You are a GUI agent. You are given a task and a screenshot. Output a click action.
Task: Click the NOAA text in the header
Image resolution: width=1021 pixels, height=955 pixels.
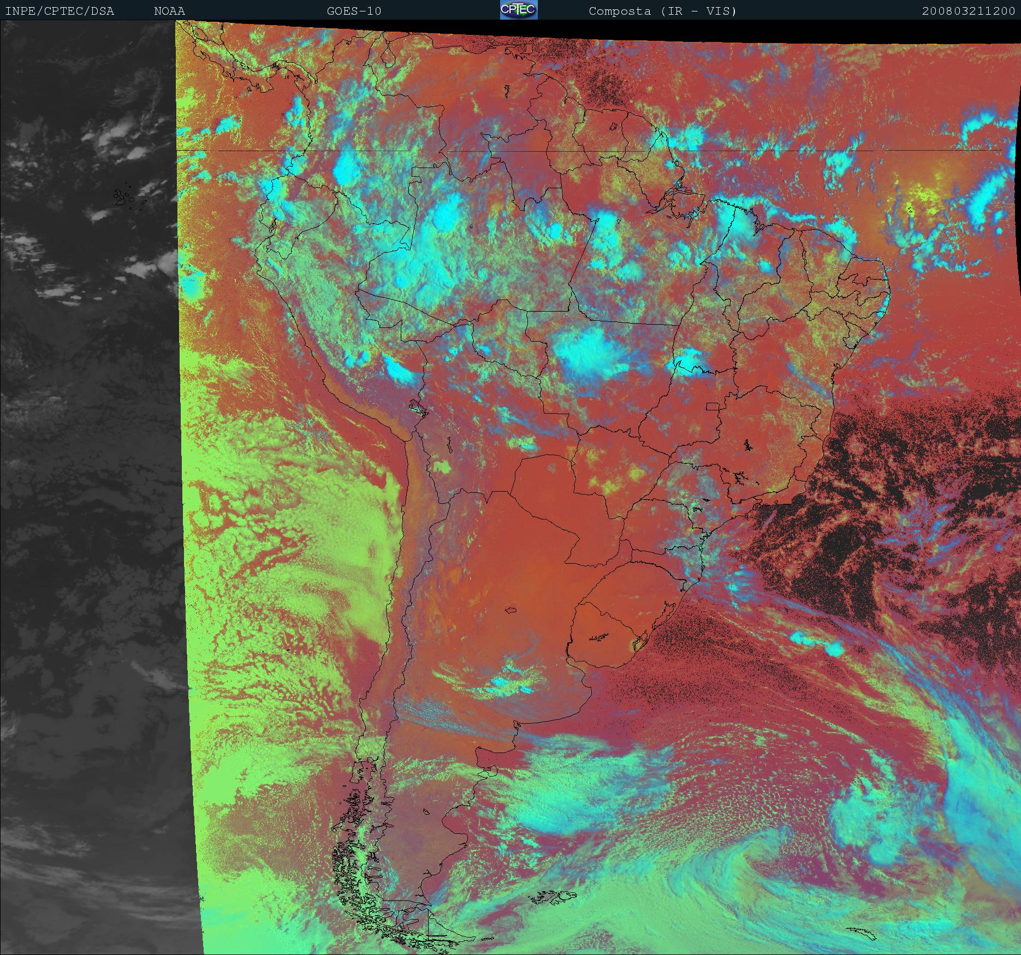coord(169,11)
